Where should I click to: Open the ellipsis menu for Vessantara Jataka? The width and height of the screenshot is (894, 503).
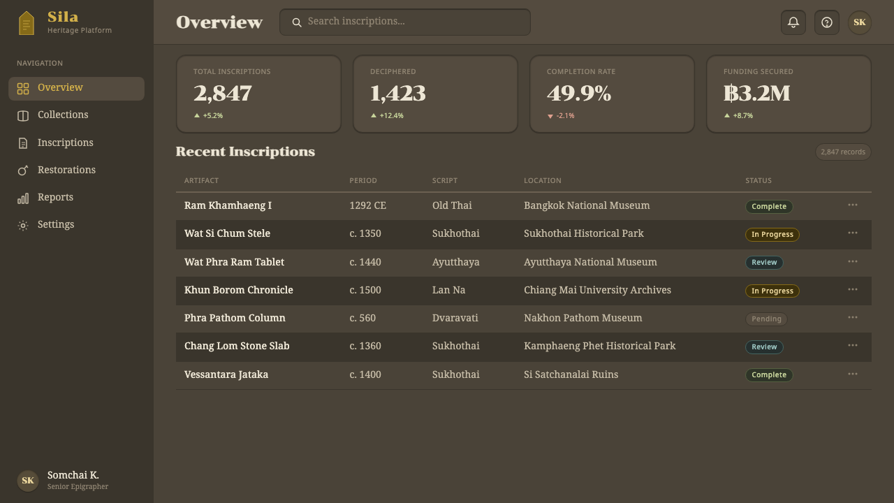point(853,374)
